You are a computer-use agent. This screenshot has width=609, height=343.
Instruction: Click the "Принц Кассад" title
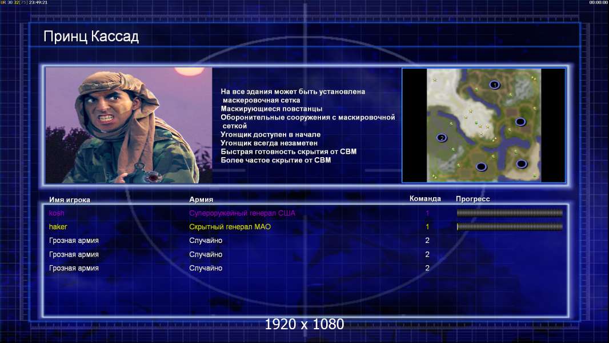tap(91, 37)
